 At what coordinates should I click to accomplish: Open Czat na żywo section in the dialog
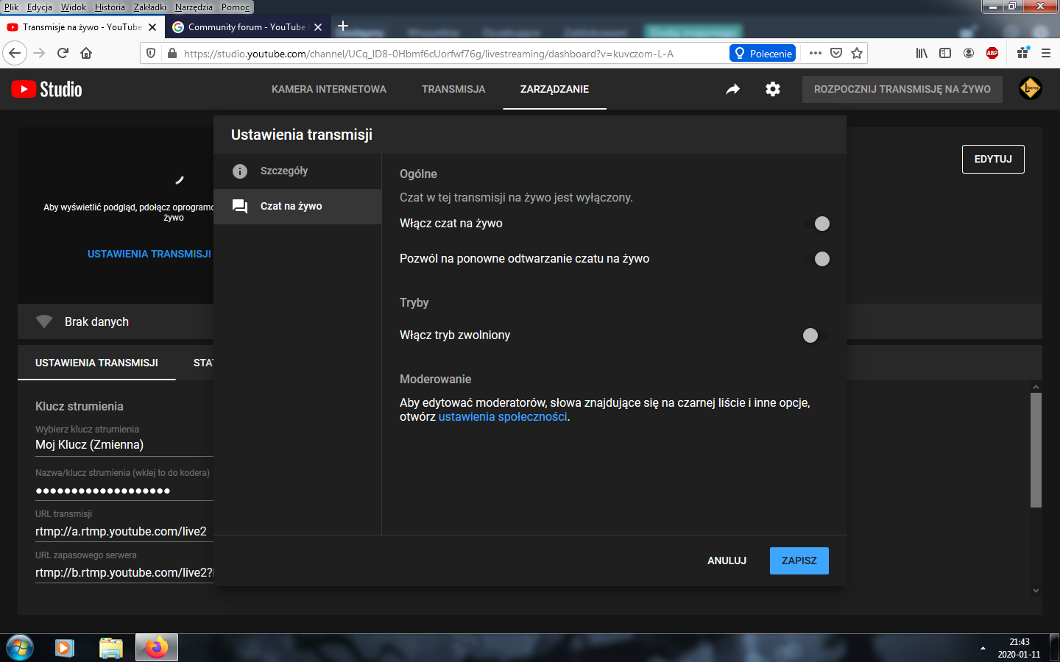(297, 207)
